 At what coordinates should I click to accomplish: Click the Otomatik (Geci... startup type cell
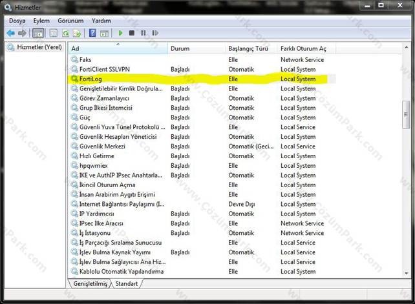(251, 146)
